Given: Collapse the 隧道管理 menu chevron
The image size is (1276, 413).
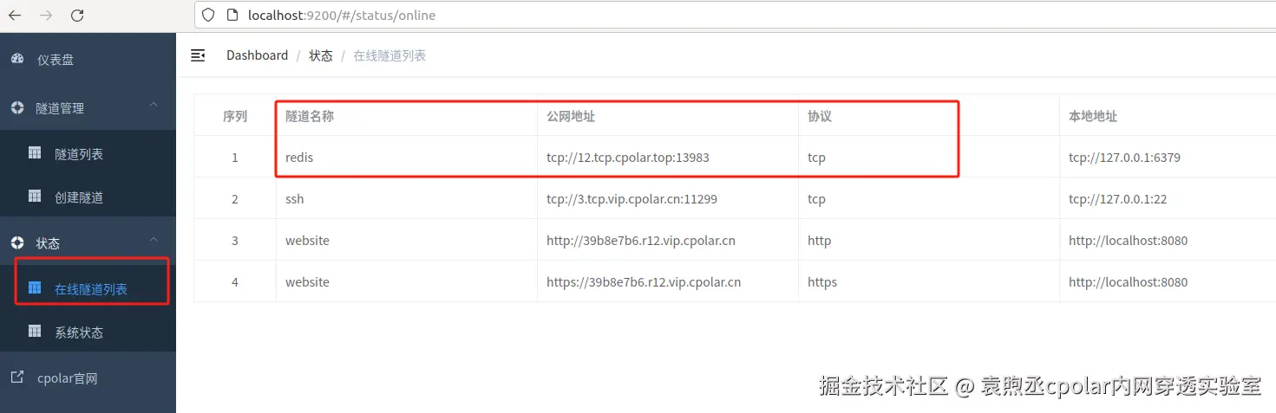Looking at the screenshot, I should click(x=154, y=105).
